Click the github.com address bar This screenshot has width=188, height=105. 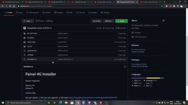pyautogui.click(x=89, y=6)
